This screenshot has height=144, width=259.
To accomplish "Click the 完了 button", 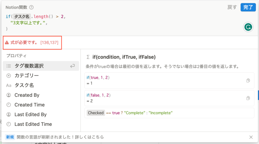I will [248, 7].
